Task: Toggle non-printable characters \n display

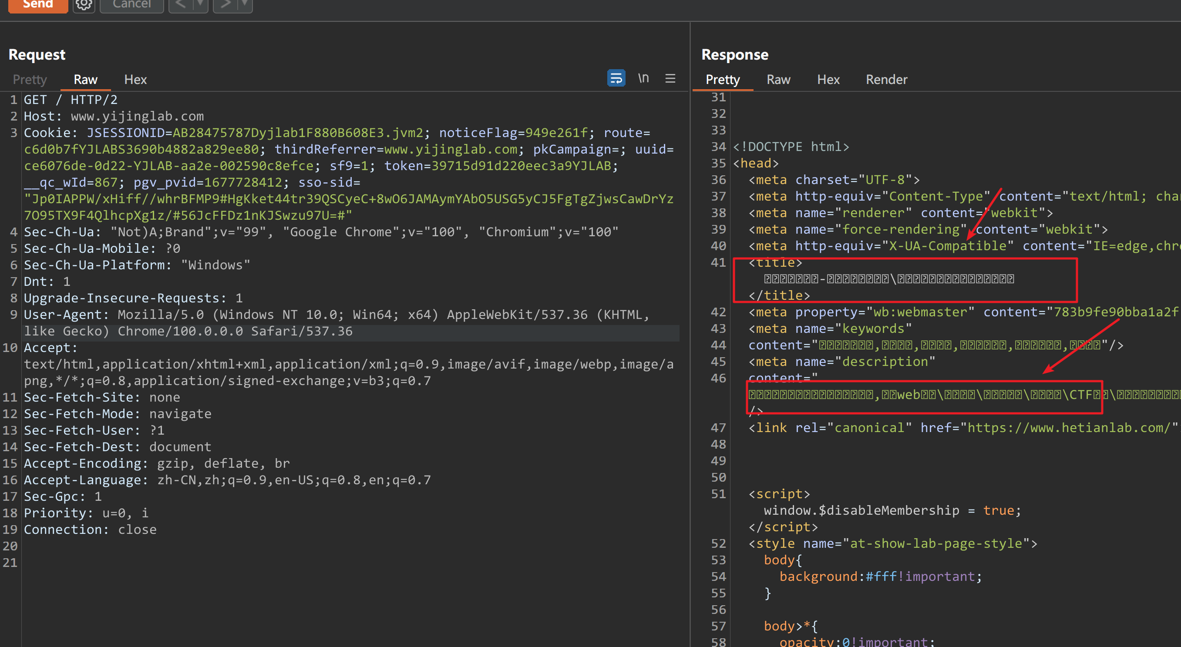Action: pyautogui.click(x=643, y=78)
